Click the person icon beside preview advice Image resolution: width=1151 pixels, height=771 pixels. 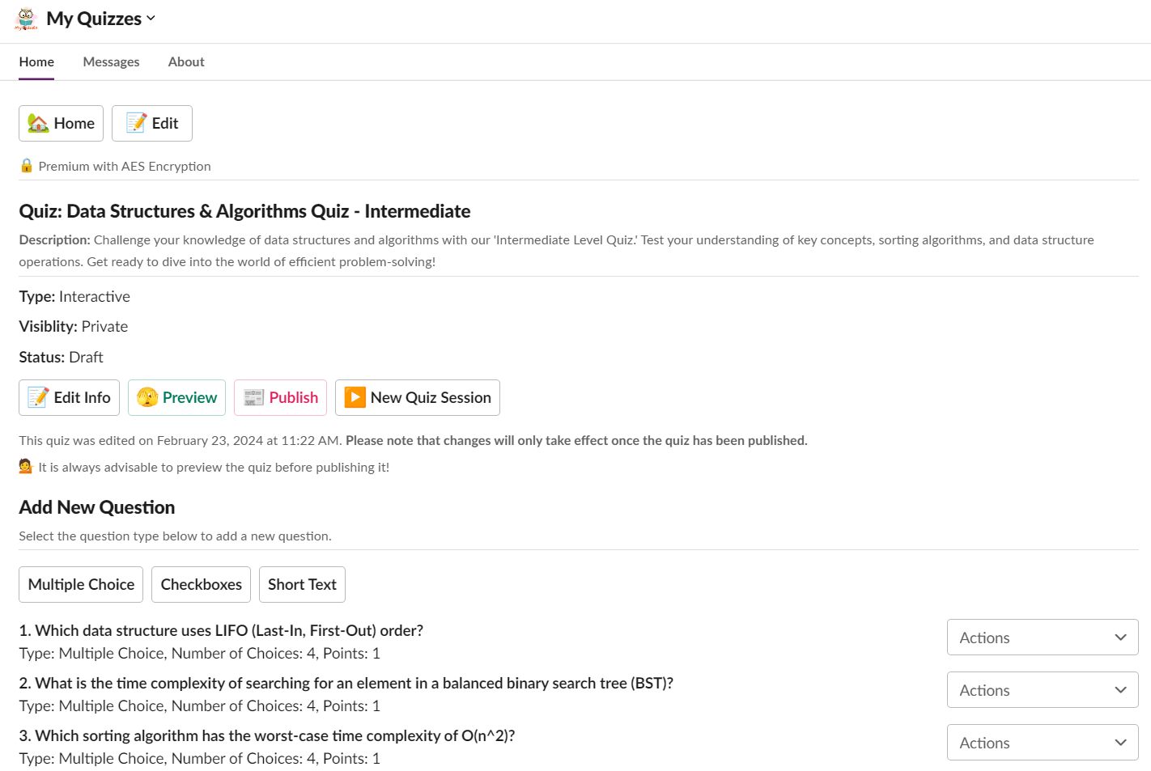click(26, 467)
